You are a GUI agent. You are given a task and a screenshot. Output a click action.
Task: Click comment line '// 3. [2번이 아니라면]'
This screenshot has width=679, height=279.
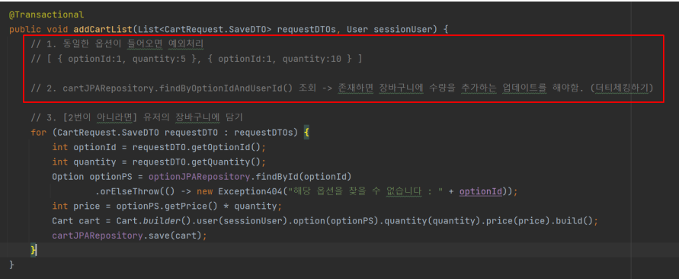[138, 117]
